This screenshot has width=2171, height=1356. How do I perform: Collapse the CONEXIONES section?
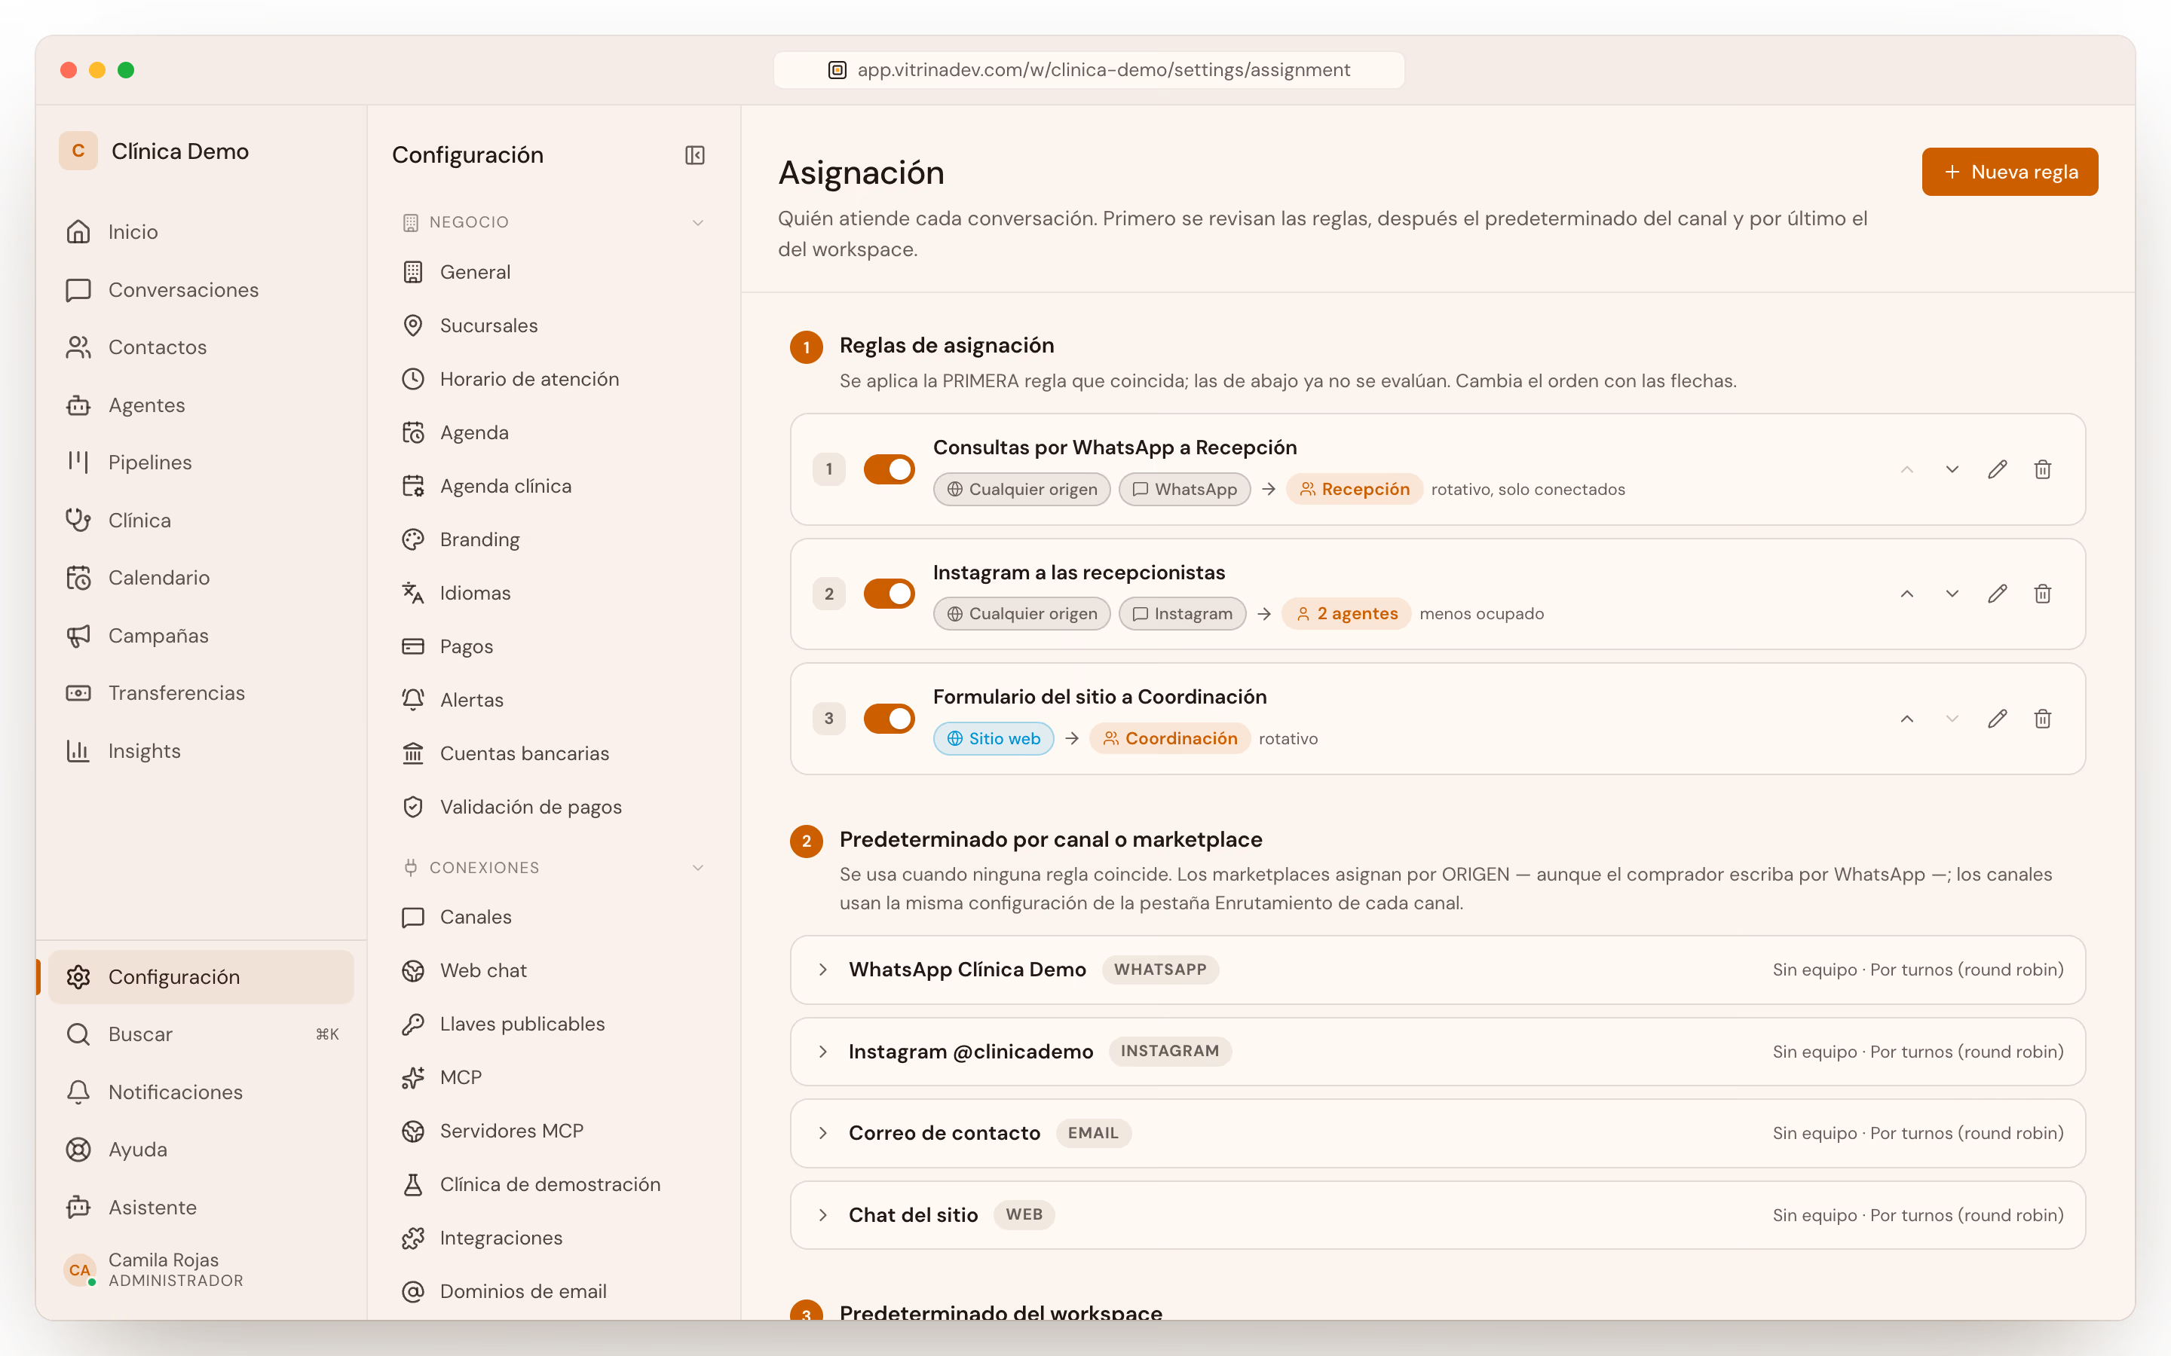coord(698,867)
